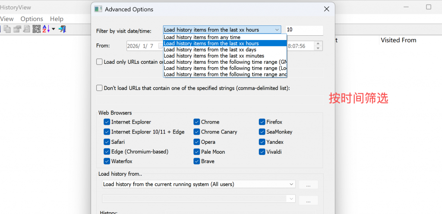Click the A-Z sort toolbar icon
This screenshot has height=214, width=442.
(46, 29)
